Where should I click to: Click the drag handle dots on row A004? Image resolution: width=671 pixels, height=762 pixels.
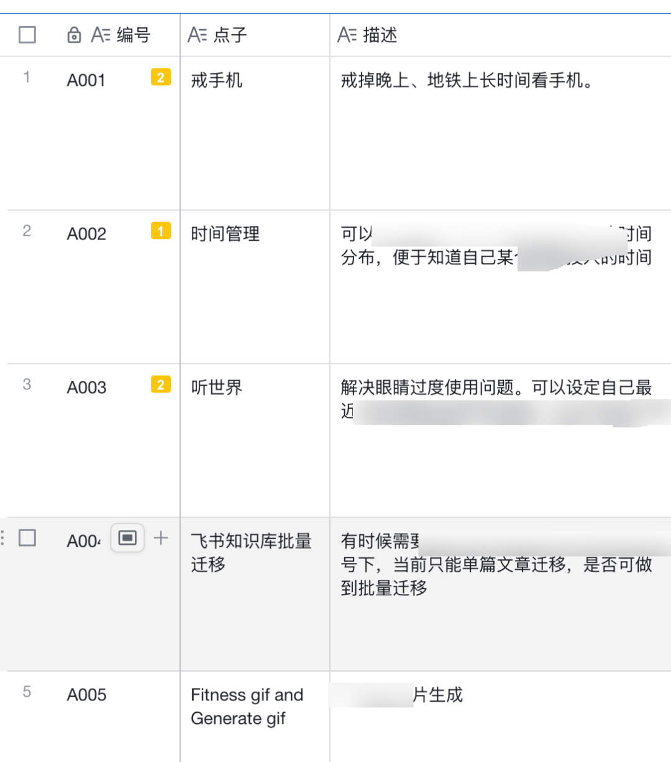3,538
